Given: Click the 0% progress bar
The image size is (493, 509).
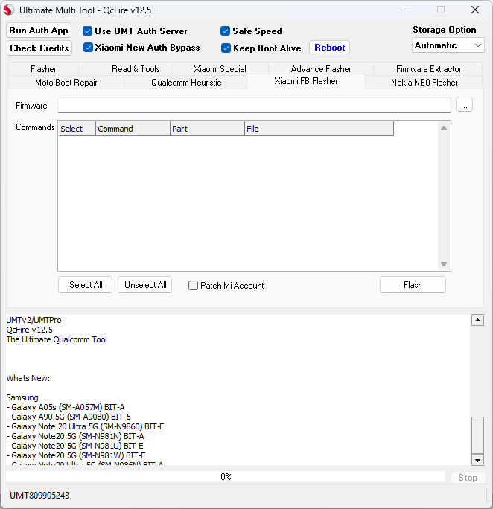Looking at the screenshot, I should [226, 476].
